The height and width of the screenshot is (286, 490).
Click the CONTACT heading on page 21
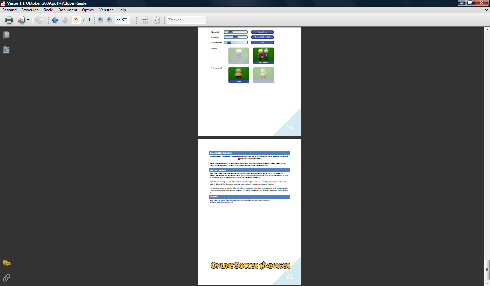(x=249, y=197)
